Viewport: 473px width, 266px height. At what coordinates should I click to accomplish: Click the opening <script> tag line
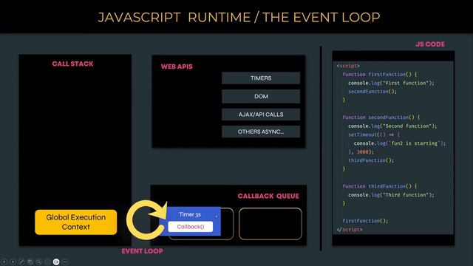tap(348, 66)
